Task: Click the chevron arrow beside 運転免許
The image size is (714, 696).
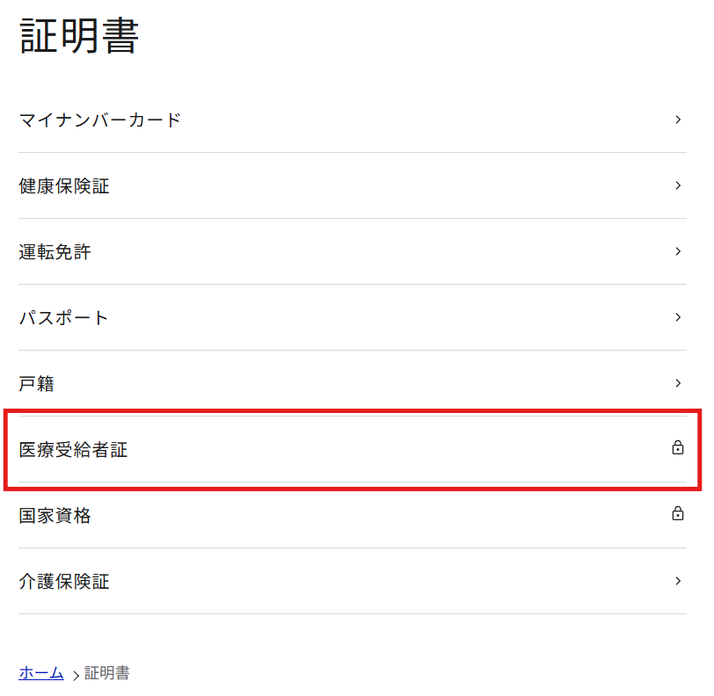Action: 678,251
